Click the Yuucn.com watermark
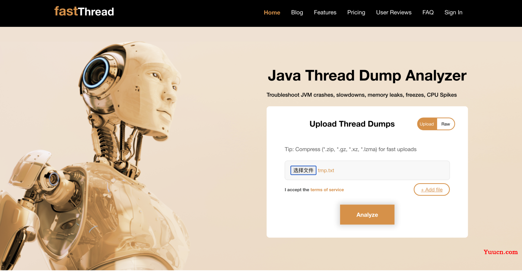This screenshot has height=271, width=522. [500, 252]
